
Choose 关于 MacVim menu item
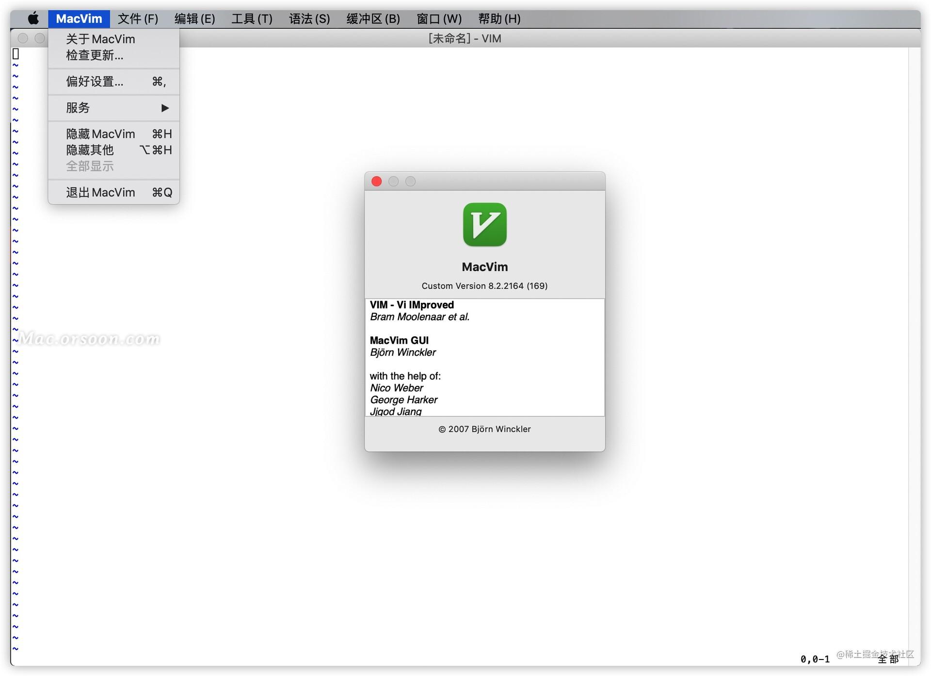tap(114, 39)
